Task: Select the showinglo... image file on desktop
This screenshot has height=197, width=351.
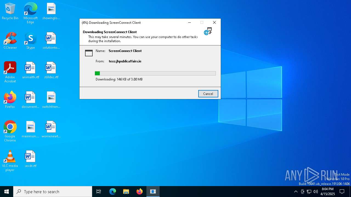Action: 51,11
